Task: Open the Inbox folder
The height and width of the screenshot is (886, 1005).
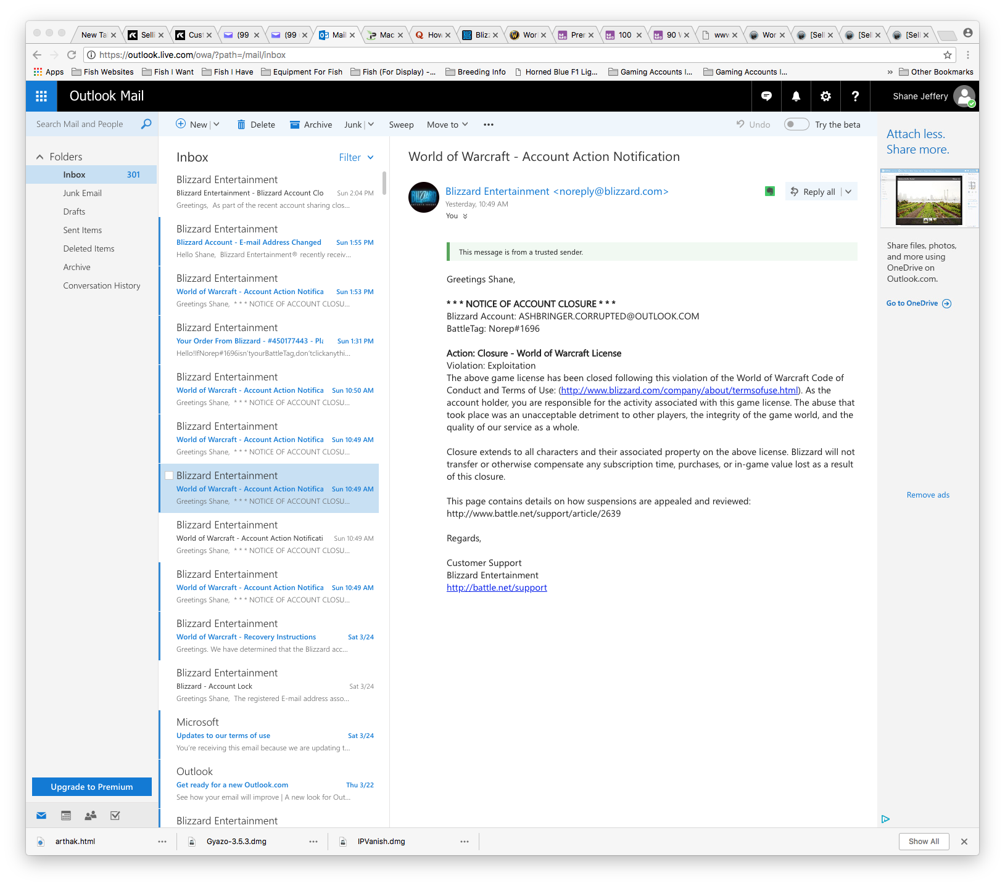Action: (x=91, y=174)
